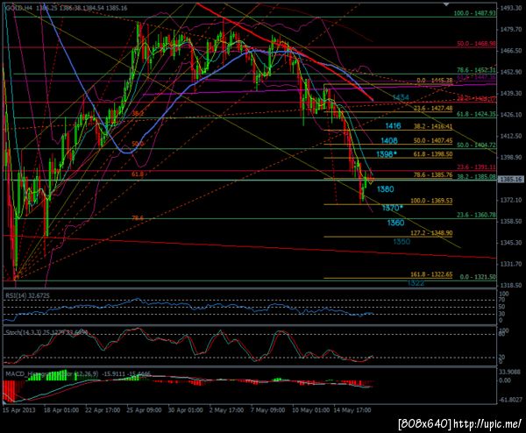Select Fibonacci label 38.2 - 1385.08

[x=476, y=176]
